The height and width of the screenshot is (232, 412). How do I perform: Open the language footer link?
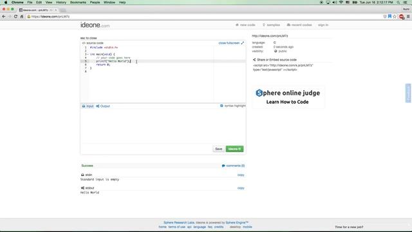200,227
